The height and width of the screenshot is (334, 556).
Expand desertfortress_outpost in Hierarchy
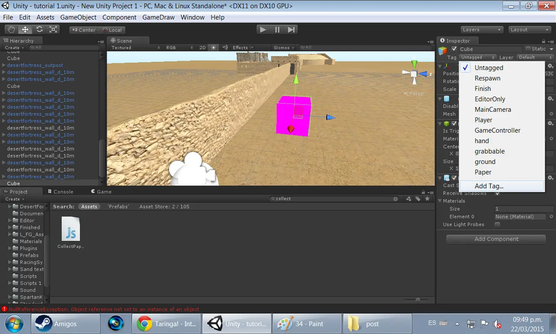(x=4, y=65)
